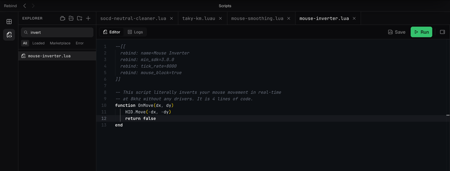
Task: Click the 'rebind: name=Mouse Inverter' line
Action: click(x=155, y=53)
